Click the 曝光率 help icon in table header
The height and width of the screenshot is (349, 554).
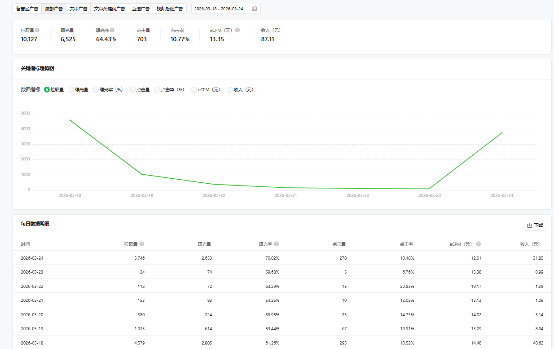[277, 244]
